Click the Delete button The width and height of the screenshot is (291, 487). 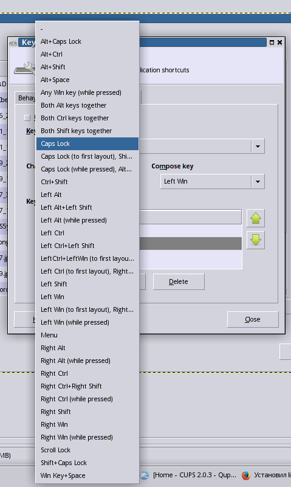(179, 281)
